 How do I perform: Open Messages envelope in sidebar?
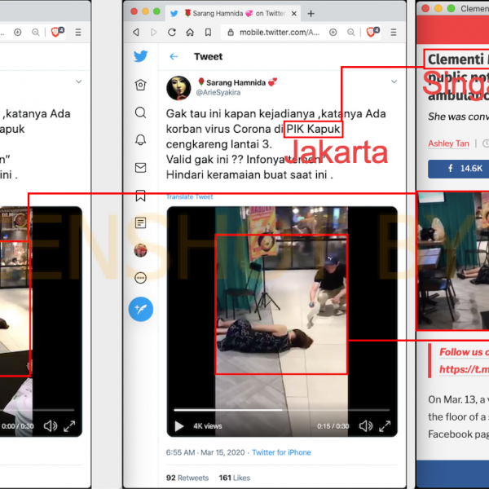[x=140, y=167]
